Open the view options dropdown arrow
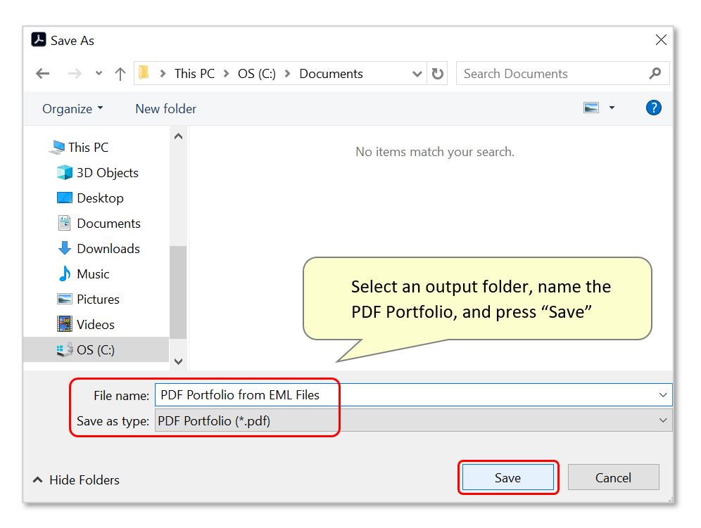The image size is (701, 528). [x=612, y=108]
